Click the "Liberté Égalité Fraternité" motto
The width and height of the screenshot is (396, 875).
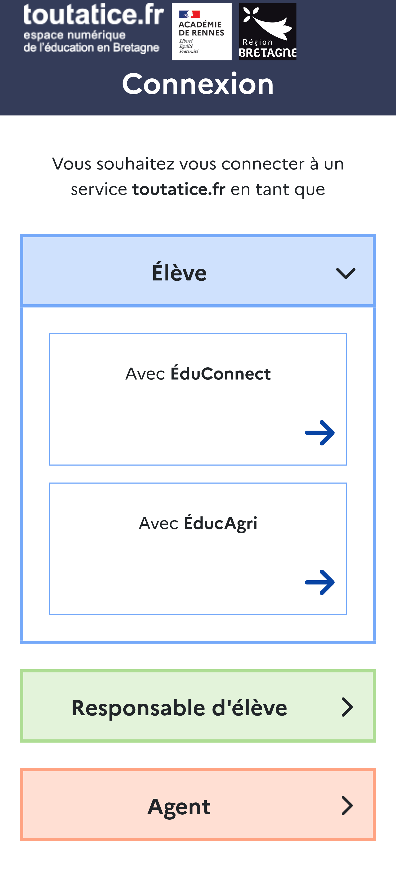(188, 46)
